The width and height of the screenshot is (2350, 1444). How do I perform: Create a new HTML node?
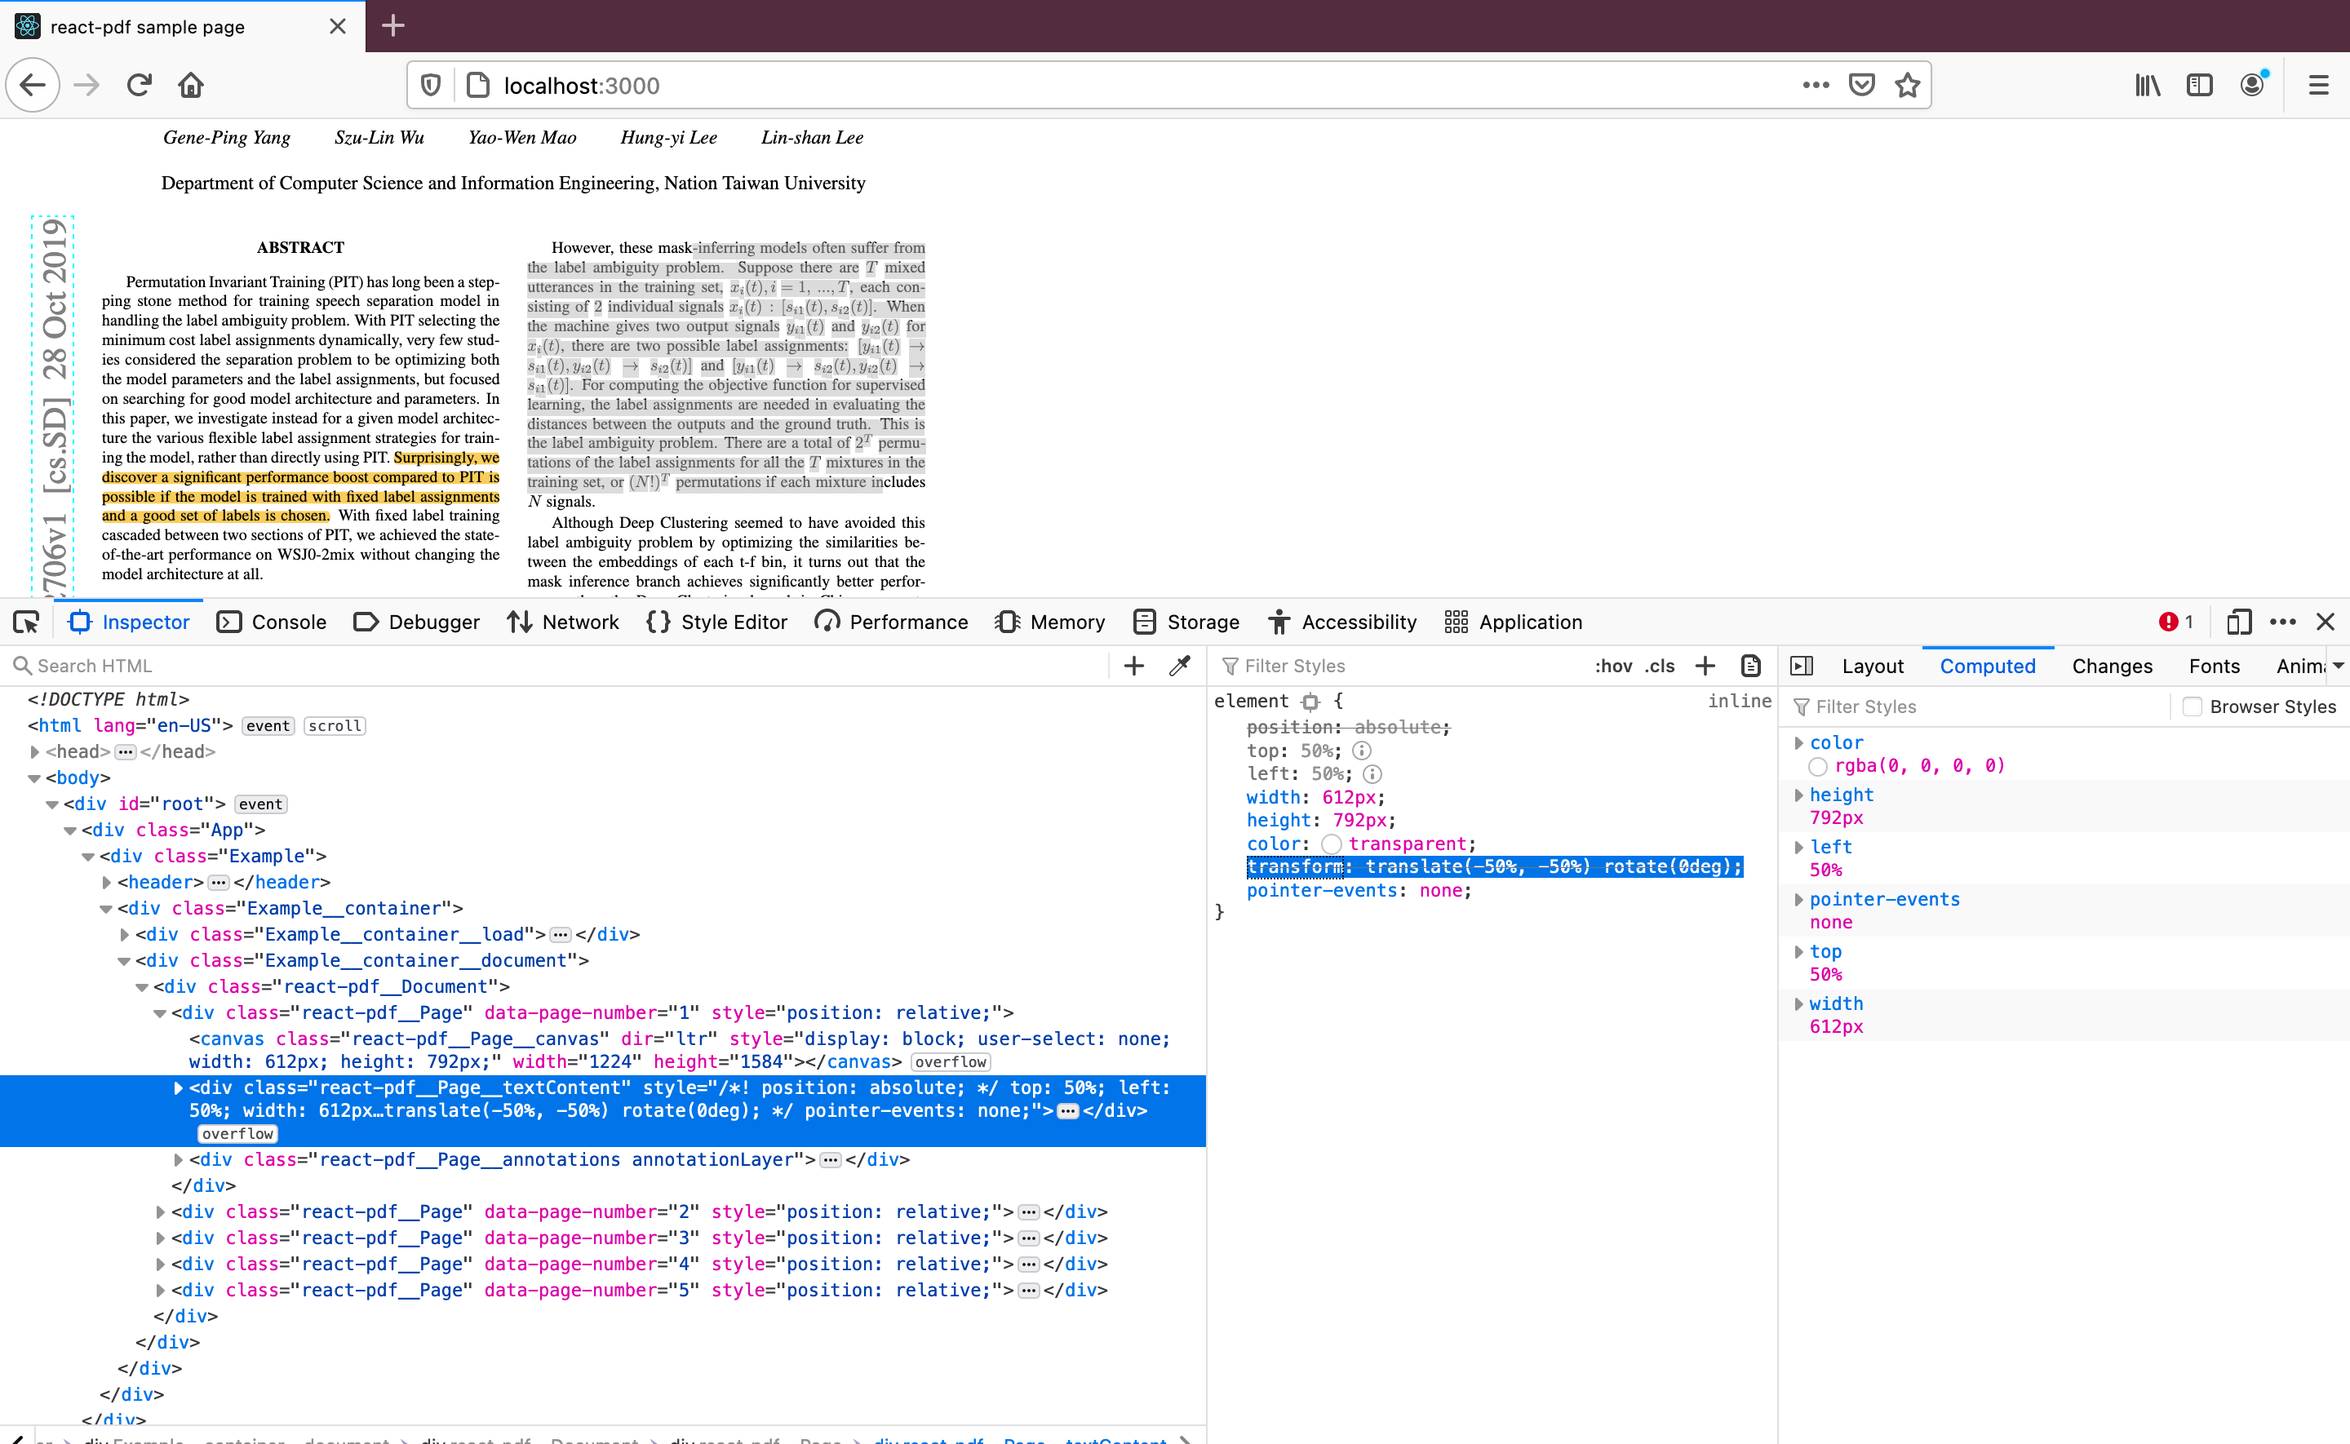(x=1133, y=666)
